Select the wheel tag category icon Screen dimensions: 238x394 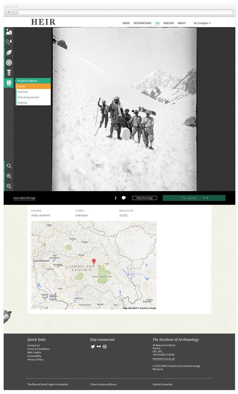(9, 63)
